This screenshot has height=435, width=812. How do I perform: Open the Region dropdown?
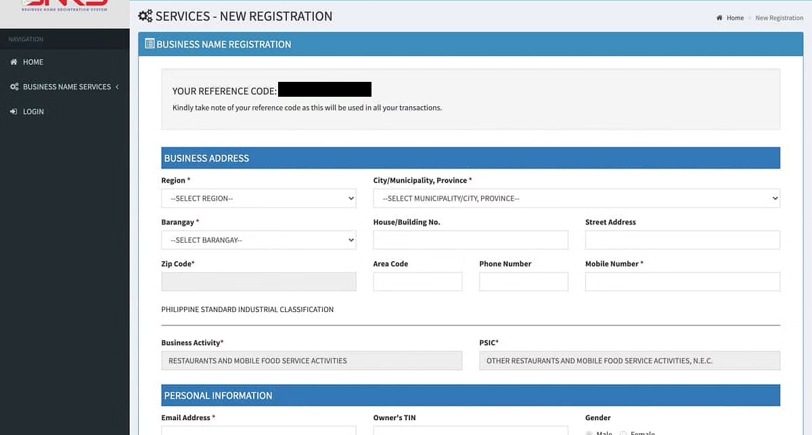click(258, 198)
